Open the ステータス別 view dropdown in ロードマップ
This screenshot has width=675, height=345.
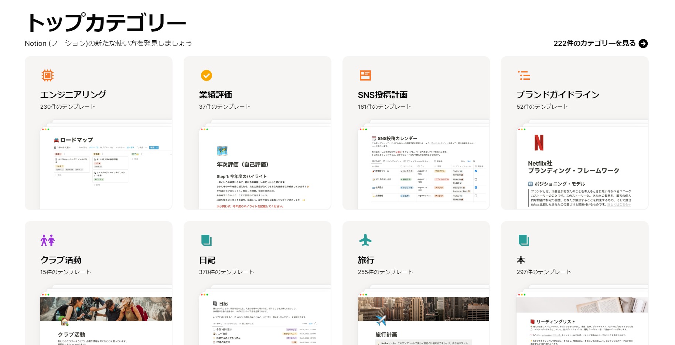pos(63,148)
